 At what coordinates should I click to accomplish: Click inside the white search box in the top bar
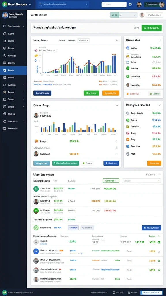tap(114, 5)
